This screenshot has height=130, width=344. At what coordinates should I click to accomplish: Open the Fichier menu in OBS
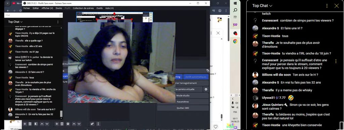pos(27,8)
